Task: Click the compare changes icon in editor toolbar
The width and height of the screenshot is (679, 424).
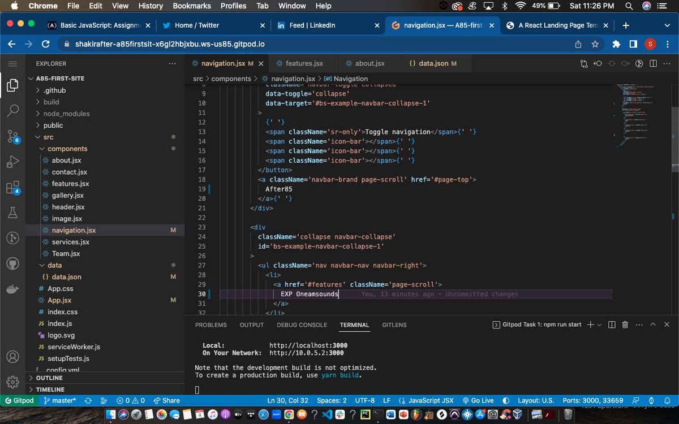Action: coord(584,63)
